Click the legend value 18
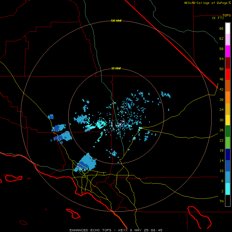 221,151
